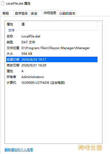Click the 删除属性和个人信息 link

pos(19,149)
